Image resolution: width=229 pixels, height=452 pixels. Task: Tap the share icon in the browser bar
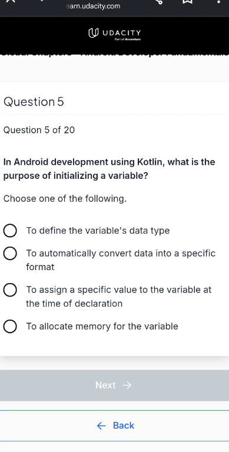(x=159, y=1)
